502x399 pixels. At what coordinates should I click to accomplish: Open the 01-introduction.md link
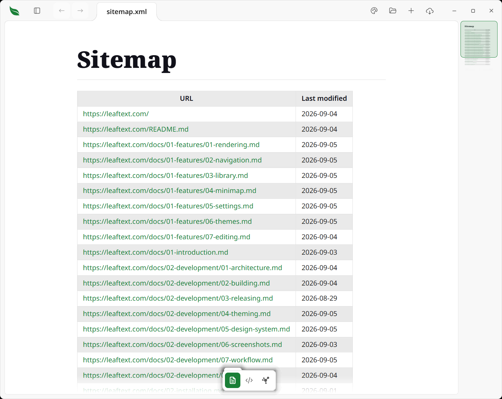pyautogui.click(x=155, y=252)
